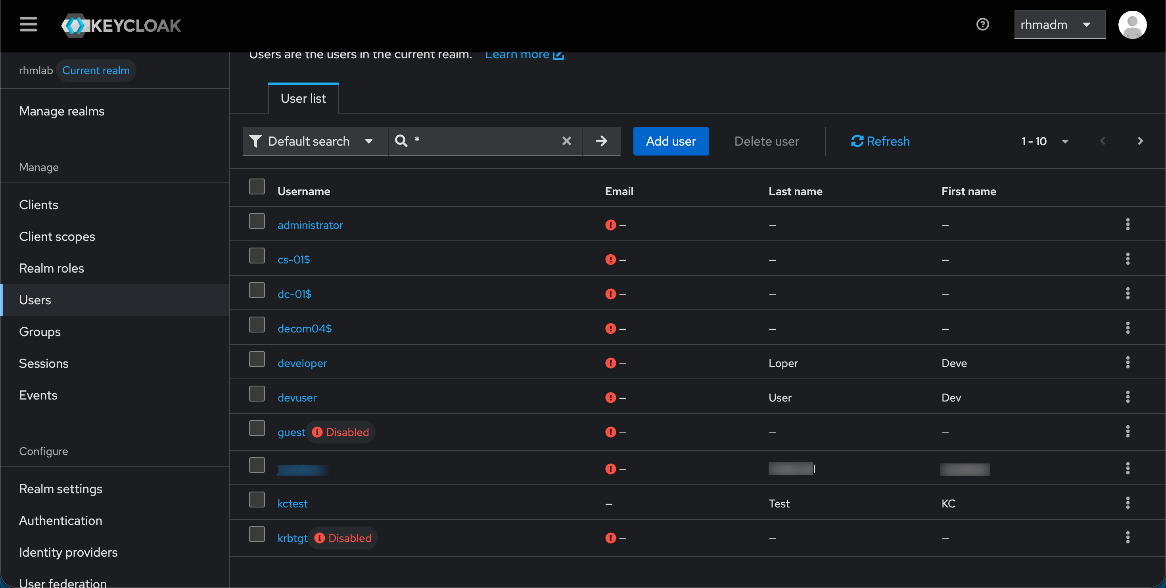Open the kebab menu on the administrator row
The width and height of the screenshot is (1166, 588).
point(1128,224)
